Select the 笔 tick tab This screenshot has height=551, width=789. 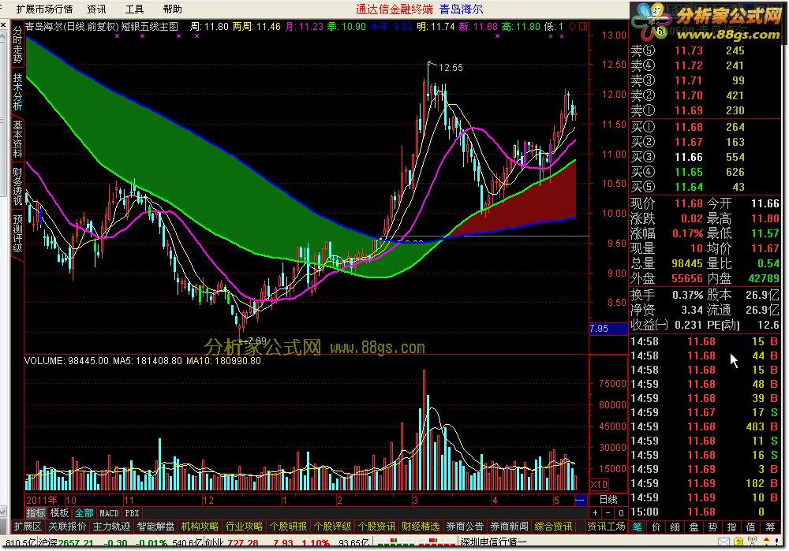click(x=638, y=527)
